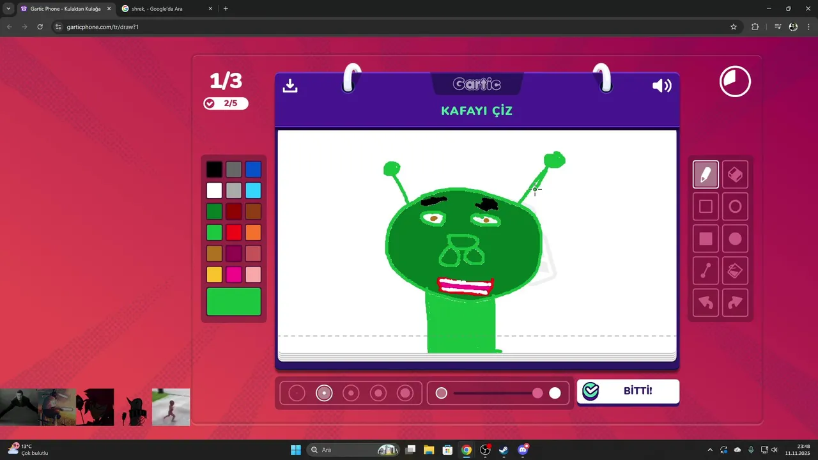Click the low-opacity circle at slider start

(x=442, y=393)
